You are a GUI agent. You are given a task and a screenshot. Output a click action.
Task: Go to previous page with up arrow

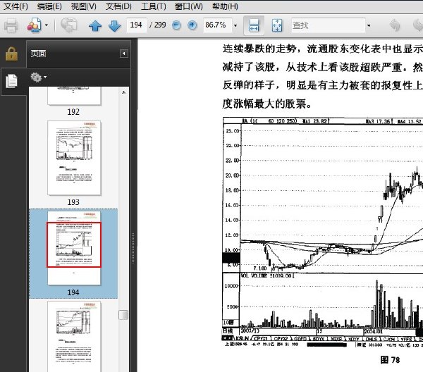coord(95,25)
